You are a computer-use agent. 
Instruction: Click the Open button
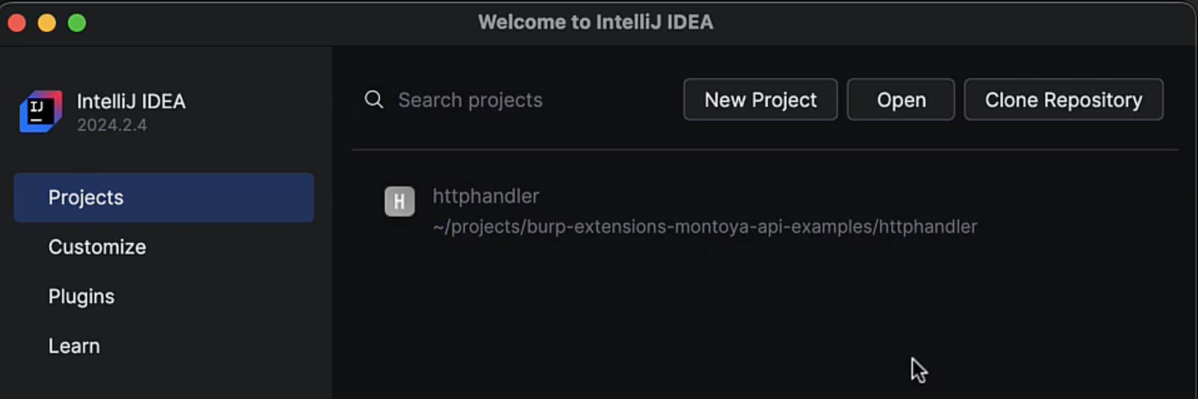(x=900, y=99)
